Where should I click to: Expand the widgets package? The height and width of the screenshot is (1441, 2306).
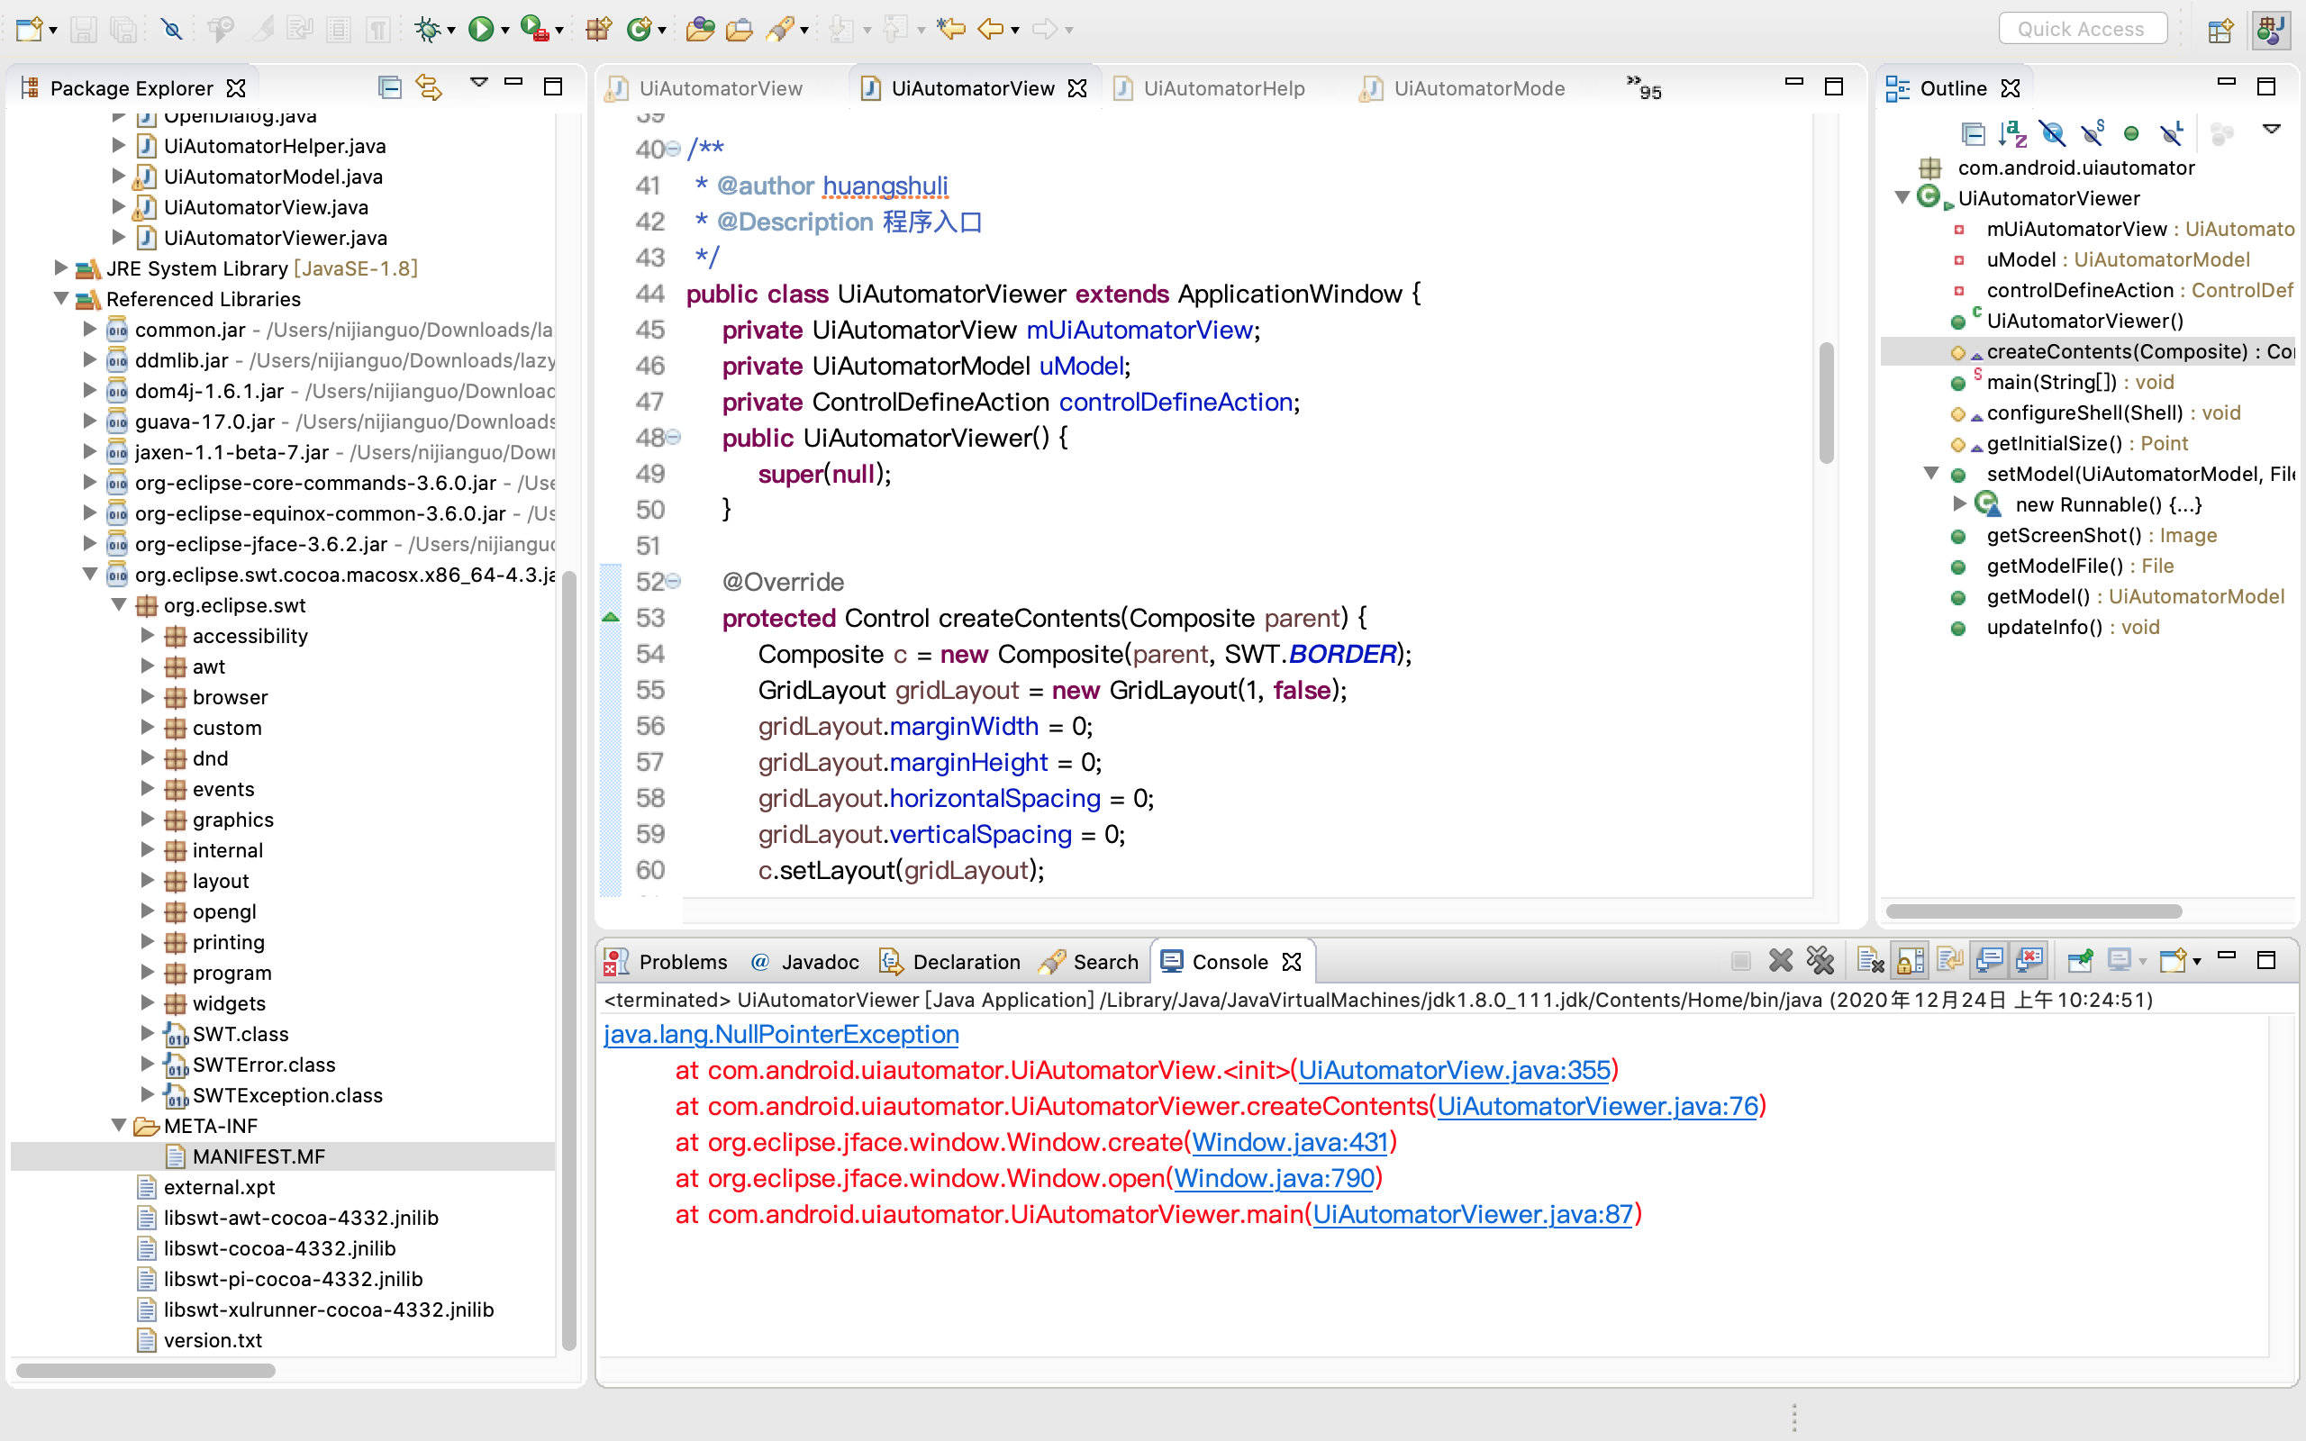coord(148,1002)
